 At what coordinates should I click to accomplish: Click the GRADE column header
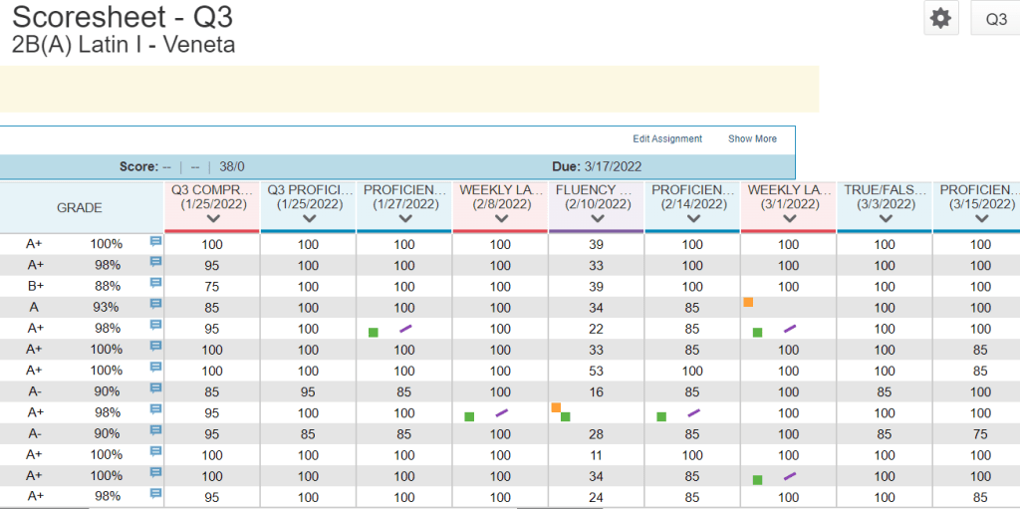[x=80, y=207]
